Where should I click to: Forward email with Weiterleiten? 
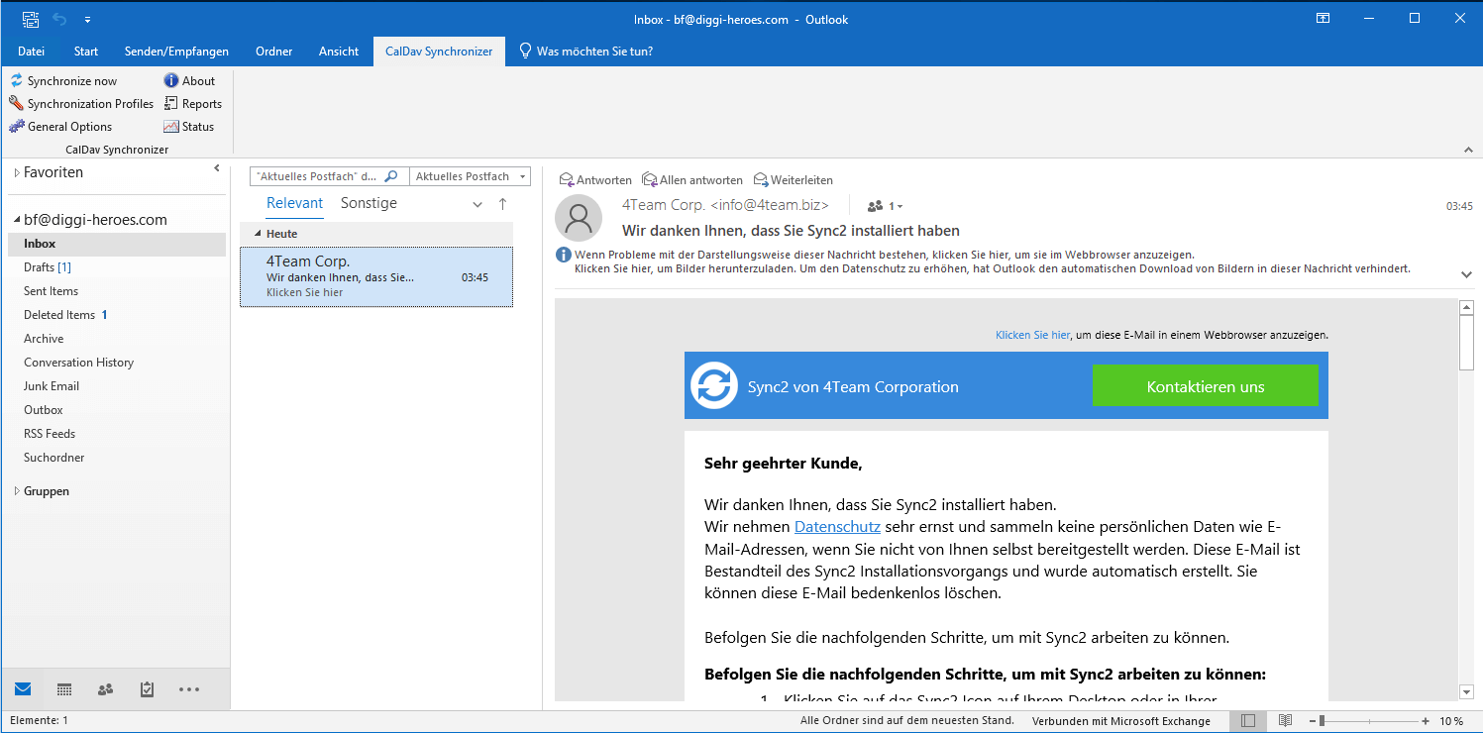coord(794,180)
